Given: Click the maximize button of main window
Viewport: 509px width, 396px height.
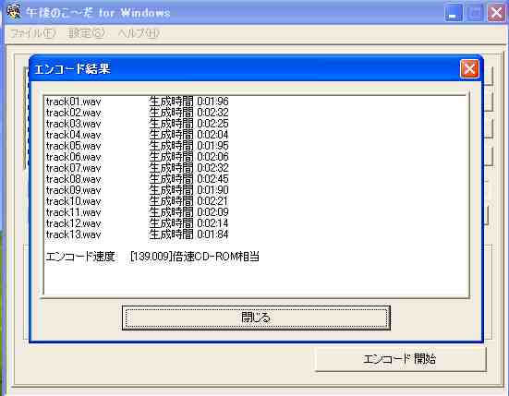Looking at the screenshot, I should pos(475,14).
